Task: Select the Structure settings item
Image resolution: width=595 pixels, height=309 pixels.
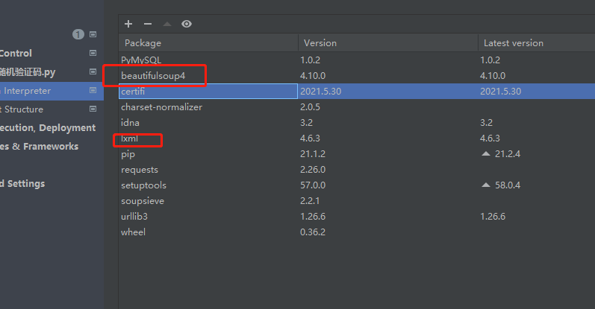Action: pos(22,109)
